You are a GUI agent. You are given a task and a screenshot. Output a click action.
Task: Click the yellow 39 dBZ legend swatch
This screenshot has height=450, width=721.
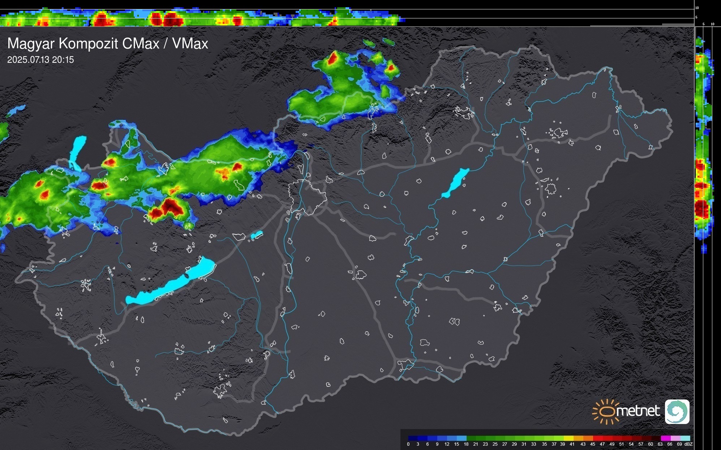(x=568, y=438)
